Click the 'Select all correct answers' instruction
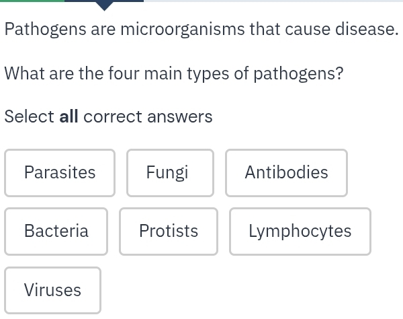Image resolution: width=403 pixels, height=319 pixels. click(108, 117)
